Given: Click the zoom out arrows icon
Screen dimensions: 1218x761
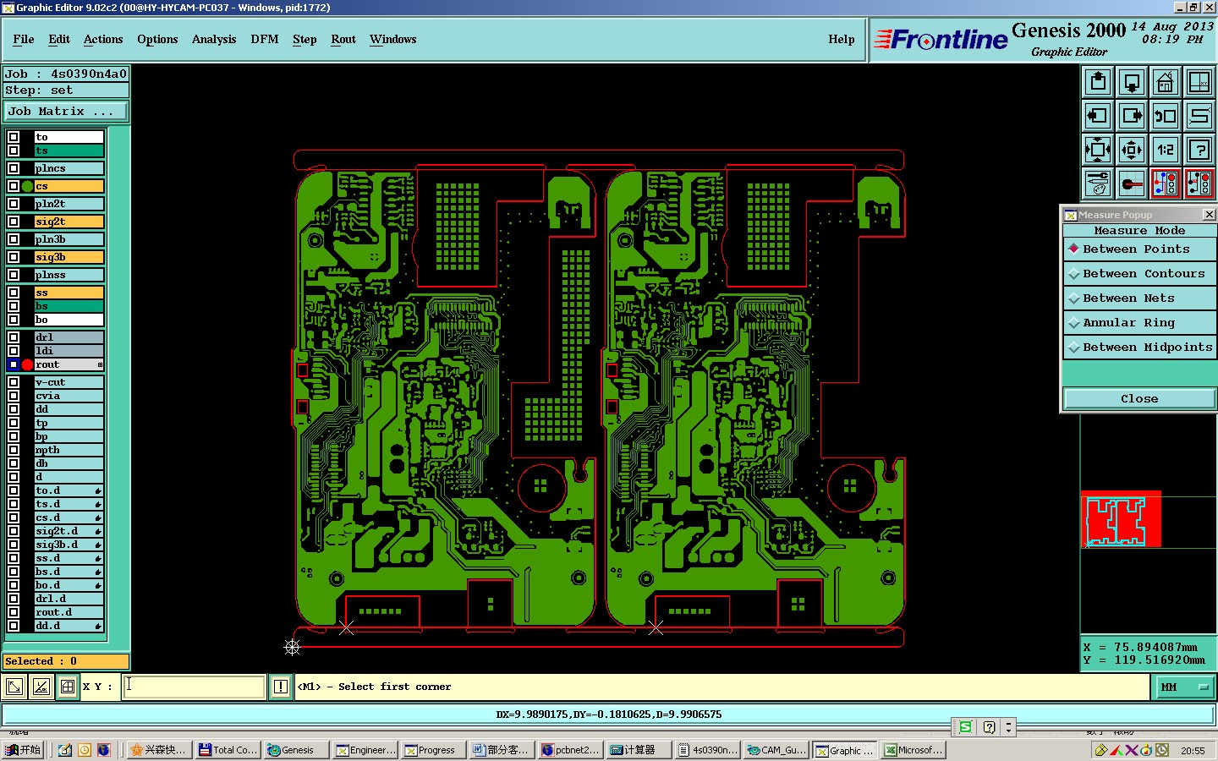Looking at the screenshot, I should (1132, 150).
